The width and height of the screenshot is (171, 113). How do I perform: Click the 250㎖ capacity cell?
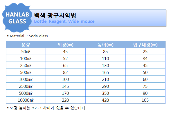click(26, 66)
